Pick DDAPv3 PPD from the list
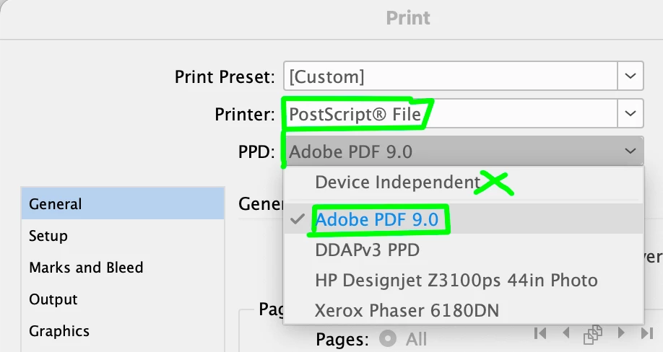663x352 pixels. coord(367,250)
